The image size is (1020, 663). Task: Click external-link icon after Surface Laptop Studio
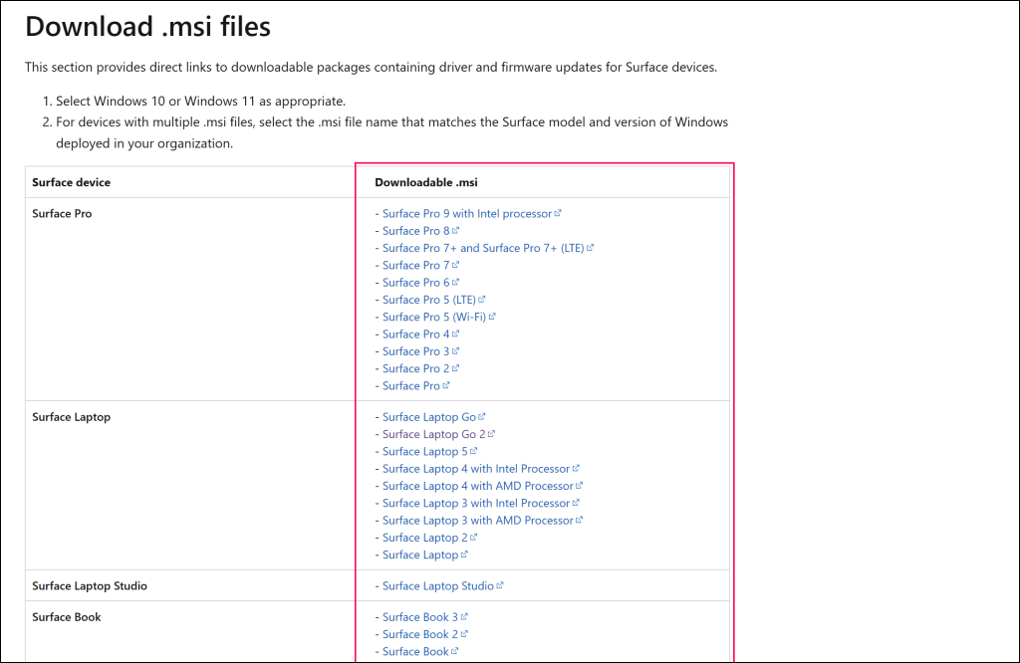[x=500, y=586]
